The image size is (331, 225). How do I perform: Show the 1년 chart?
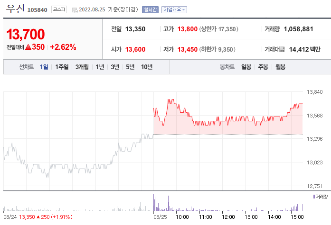[x=100, y=67]
